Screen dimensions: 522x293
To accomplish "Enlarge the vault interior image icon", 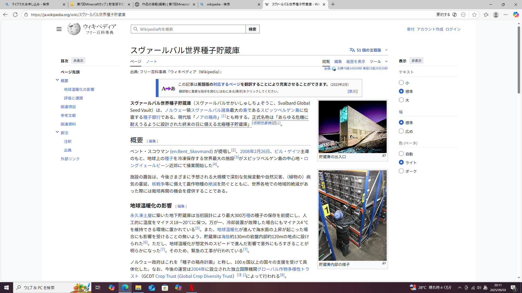I will [384, 263].
